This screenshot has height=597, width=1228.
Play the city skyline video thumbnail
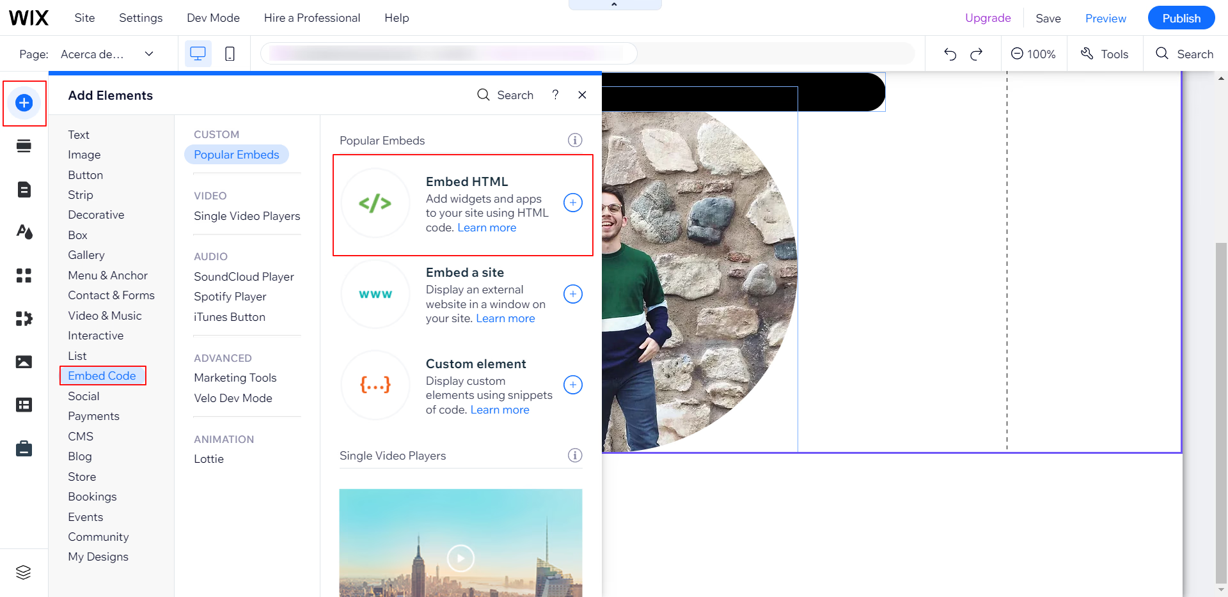460,558
